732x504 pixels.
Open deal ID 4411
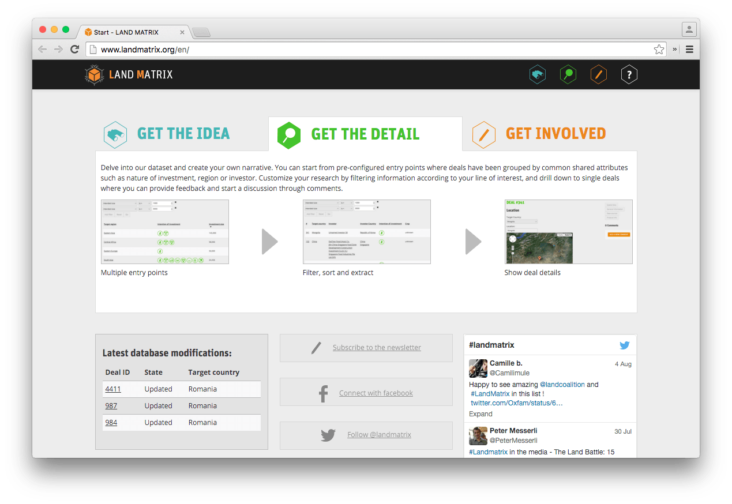point(112,389)
